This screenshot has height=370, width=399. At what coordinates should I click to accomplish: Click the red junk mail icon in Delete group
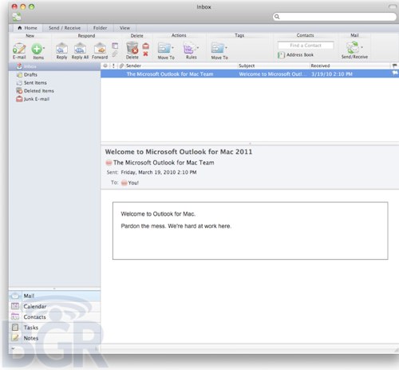pyautogui.click(x=145, y=46)
